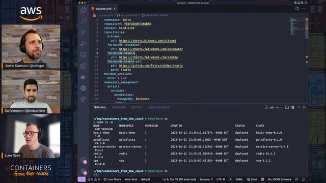Viewport: 326px width, 183px height.
Task: Change indentation via Spaces: 2
Action: coord(206,179)
